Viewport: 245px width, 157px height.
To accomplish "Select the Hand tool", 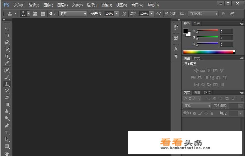I will click(x=7, y=153).
